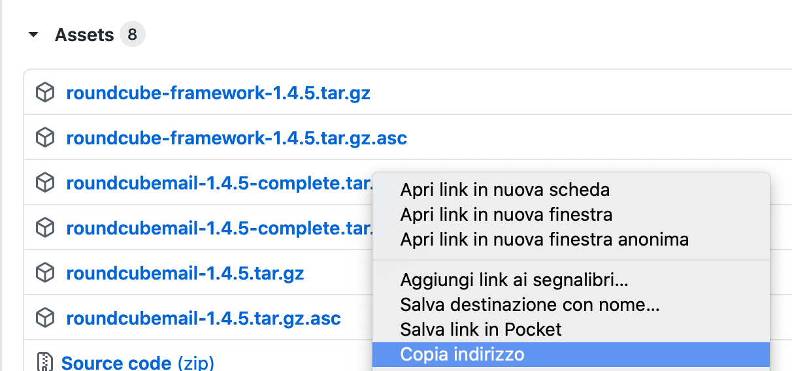The height and width of the screenshot is (371, 792).
Task: Collapse the Assets section triangle
Action: [x=33, y=35]
